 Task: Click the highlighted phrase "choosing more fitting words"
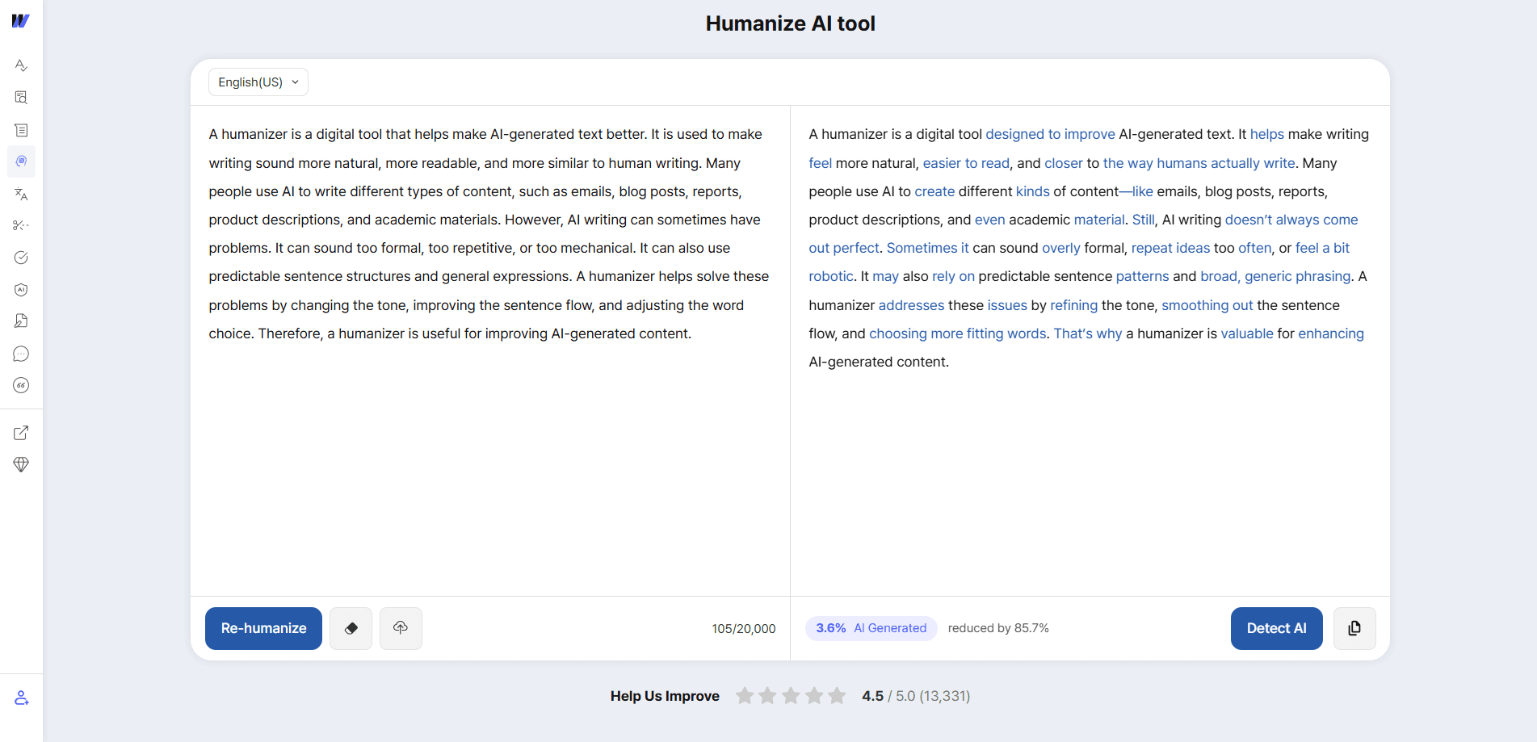[957, 333]
